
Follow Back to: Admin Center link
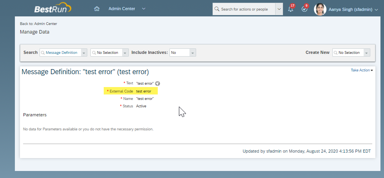[38, 24]
